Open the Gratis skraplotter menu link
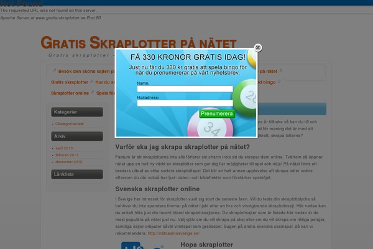The width and height of the screenshot is (373, 249). (x=70, y=82)
